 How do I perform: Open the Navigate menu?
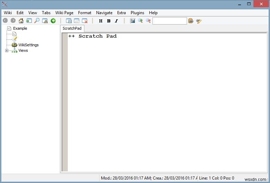pyautogui.click(x=104, y=13)
